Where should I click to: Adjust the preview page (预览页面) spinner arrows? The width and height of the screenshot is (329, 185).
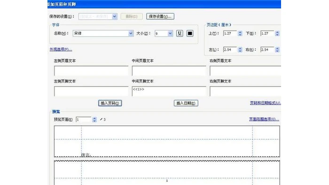click(x=94, y=119)
